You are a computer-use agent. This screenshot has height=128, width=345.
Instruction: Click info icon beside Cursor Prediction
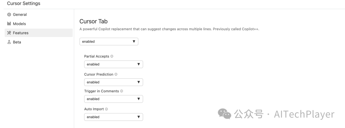tap(116, 75)
